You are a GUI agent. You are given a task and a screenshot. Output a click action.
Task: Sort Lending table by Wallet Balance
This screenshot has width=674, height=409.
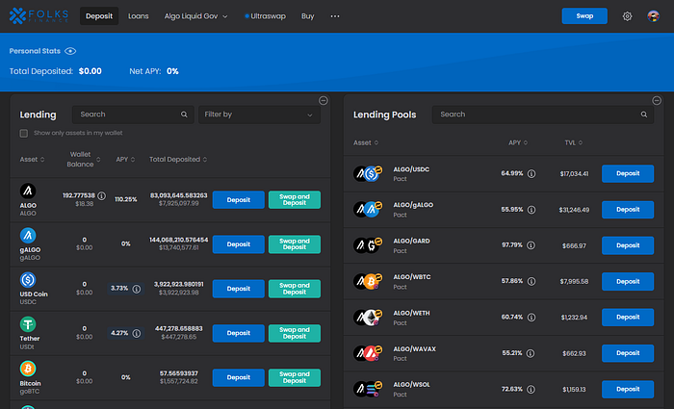pos(84,160)
